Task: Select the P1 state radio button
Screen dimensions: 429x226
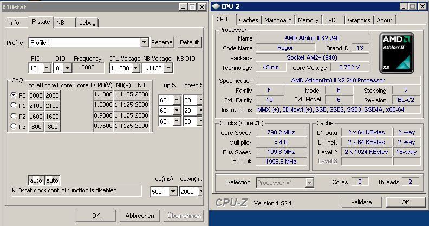Action: 13,105
